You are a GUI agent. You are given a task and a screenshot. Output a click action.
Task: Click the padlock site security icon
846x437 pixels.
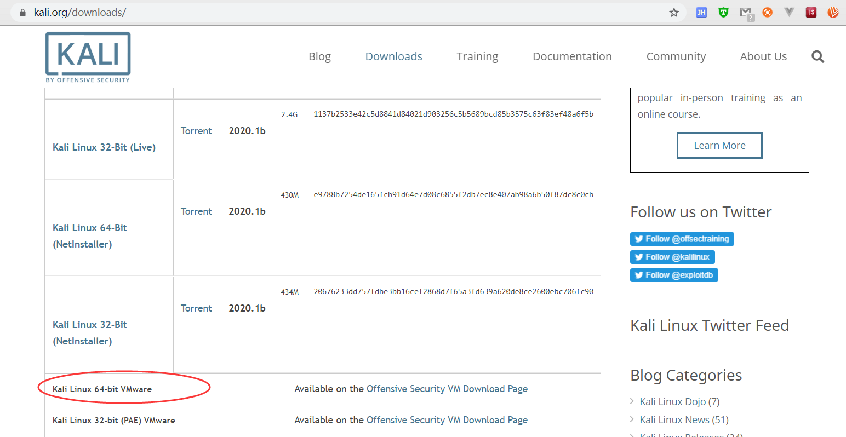click(x=22, y=12)
